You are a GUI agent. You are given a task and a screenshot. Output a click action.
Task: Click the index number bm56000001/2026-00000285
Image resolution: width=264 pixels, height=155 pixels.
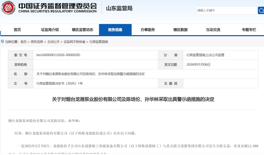58,55
